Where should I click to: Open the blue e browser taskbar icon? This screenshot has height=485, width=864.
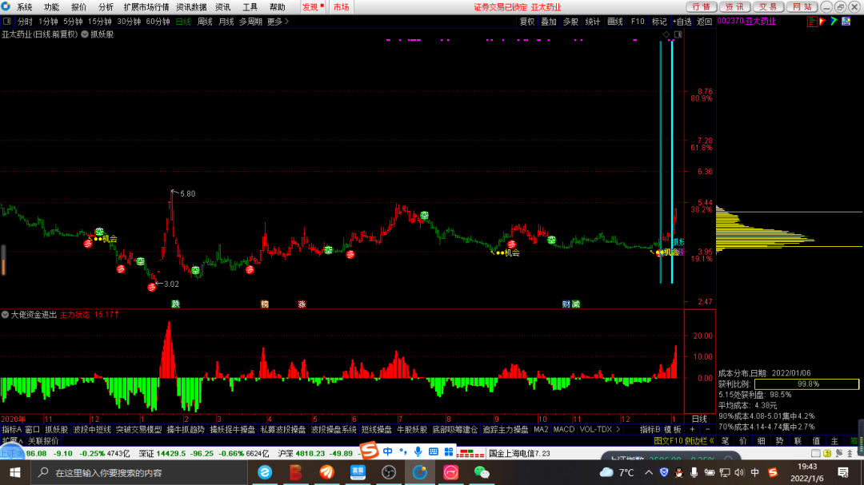[265, 472]
